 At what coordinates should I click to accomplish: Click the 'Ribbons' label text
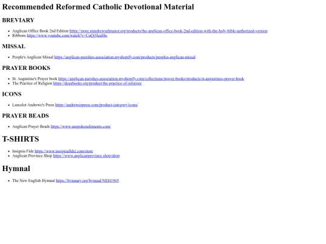click(19, 36)
